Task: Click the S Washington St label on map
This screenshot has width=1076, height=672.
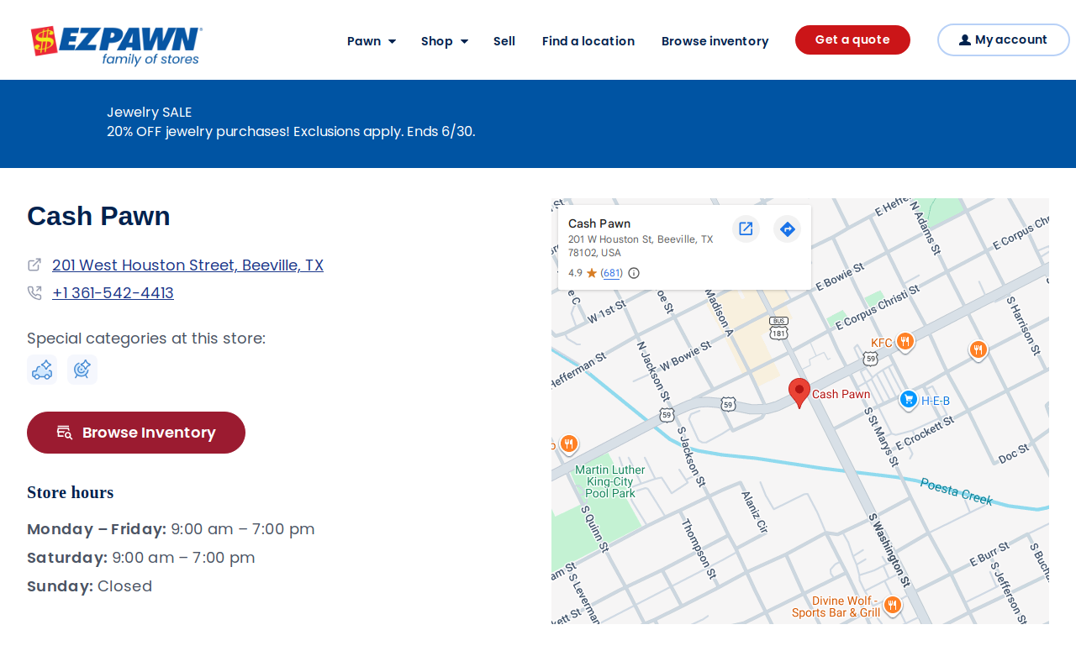Action: click(889, 550)
